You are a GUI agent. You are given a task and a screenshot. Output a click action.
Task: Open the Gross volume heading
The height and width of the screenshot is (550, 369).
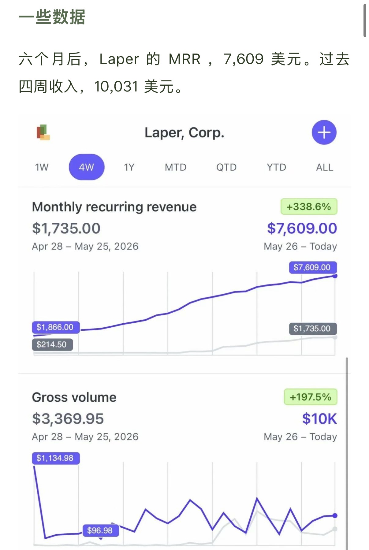[x=74, y=397]
